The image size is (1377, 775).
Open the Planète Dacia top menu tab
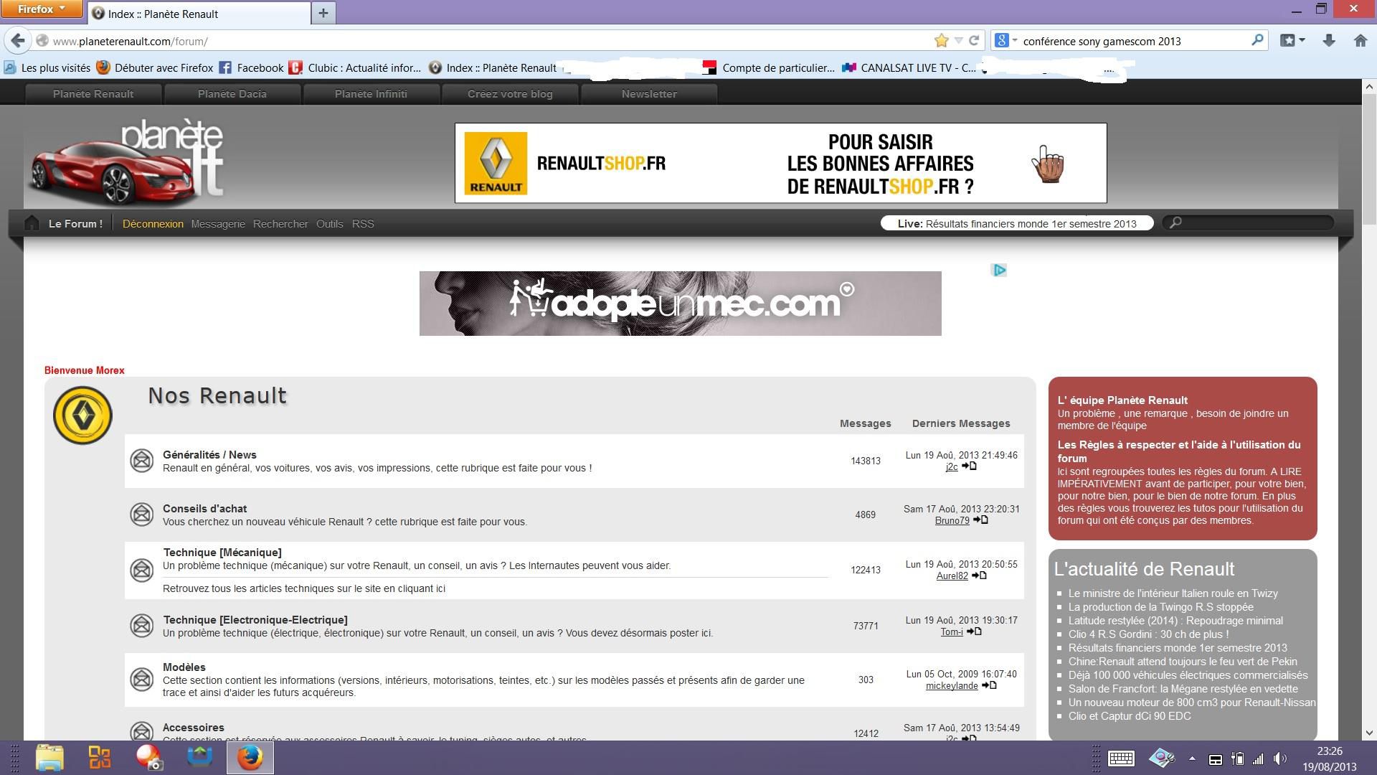coord(232,94)
